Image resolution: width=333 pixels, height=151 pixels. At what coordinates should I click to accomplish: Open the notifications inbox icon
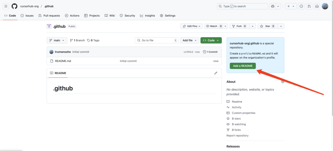click(x=317, y=6)
